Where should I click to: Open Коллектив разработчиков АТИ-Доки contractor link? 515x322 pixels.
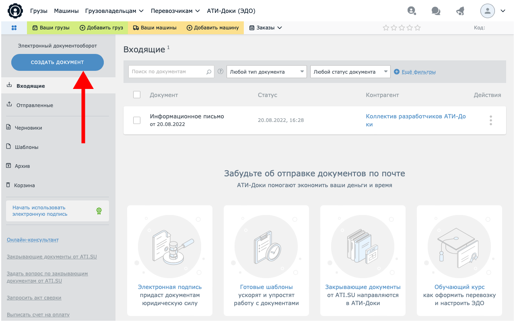pos(416,120)
